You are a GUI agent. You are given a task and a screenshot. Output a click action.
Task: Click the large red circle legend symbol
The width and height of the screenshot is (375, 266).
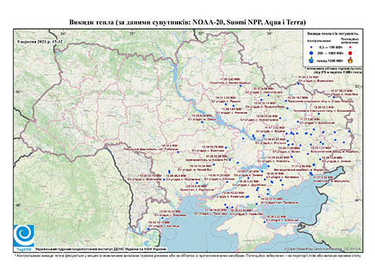[x=350, y=53]
